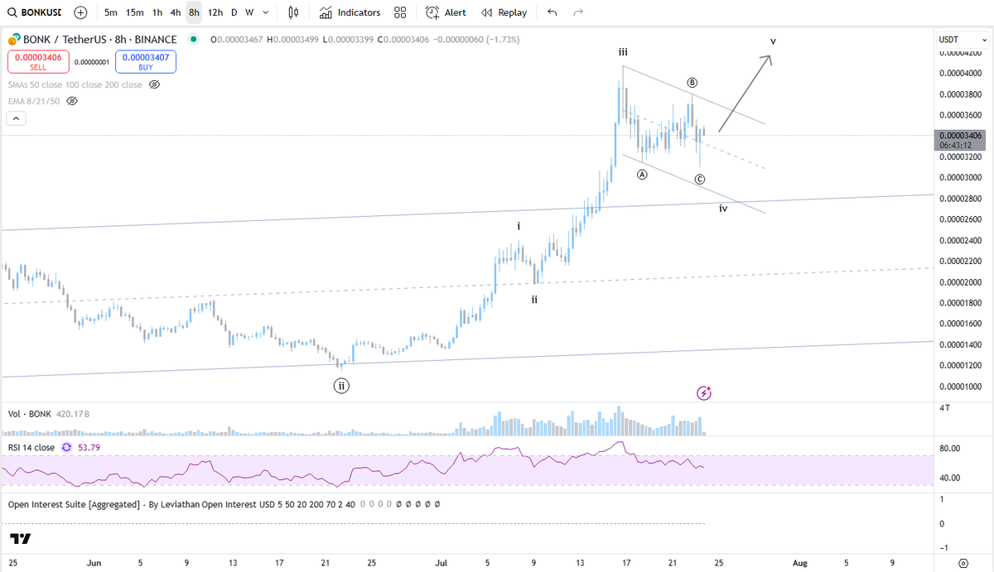
Task: Open time axis settings gear icon
Action: click(x=963, y=563)
